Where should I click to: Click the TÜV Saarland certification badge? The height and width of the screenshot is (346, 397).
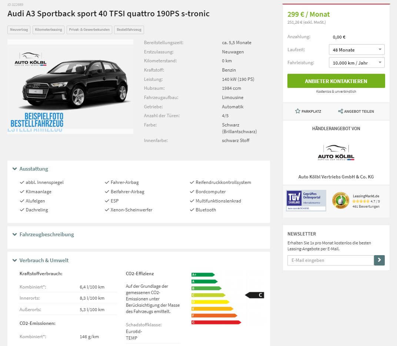click(306, 201)
